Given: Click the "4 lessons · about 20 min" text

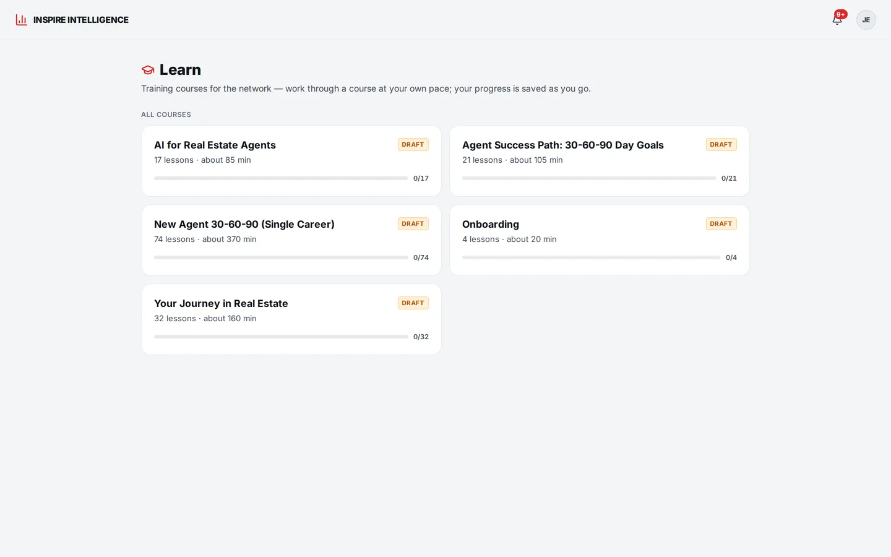Looking at the screenshot, I should [x=509, y=240].
